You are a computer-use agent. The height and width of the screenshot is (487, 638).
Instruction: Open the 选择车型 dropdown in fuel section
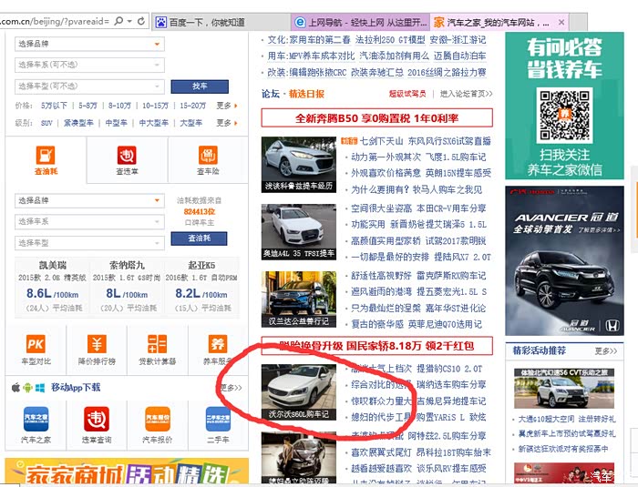click(89, 242)
